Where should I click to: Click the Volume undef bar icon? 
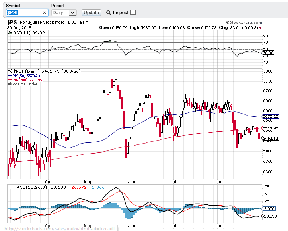pos(10,84)
